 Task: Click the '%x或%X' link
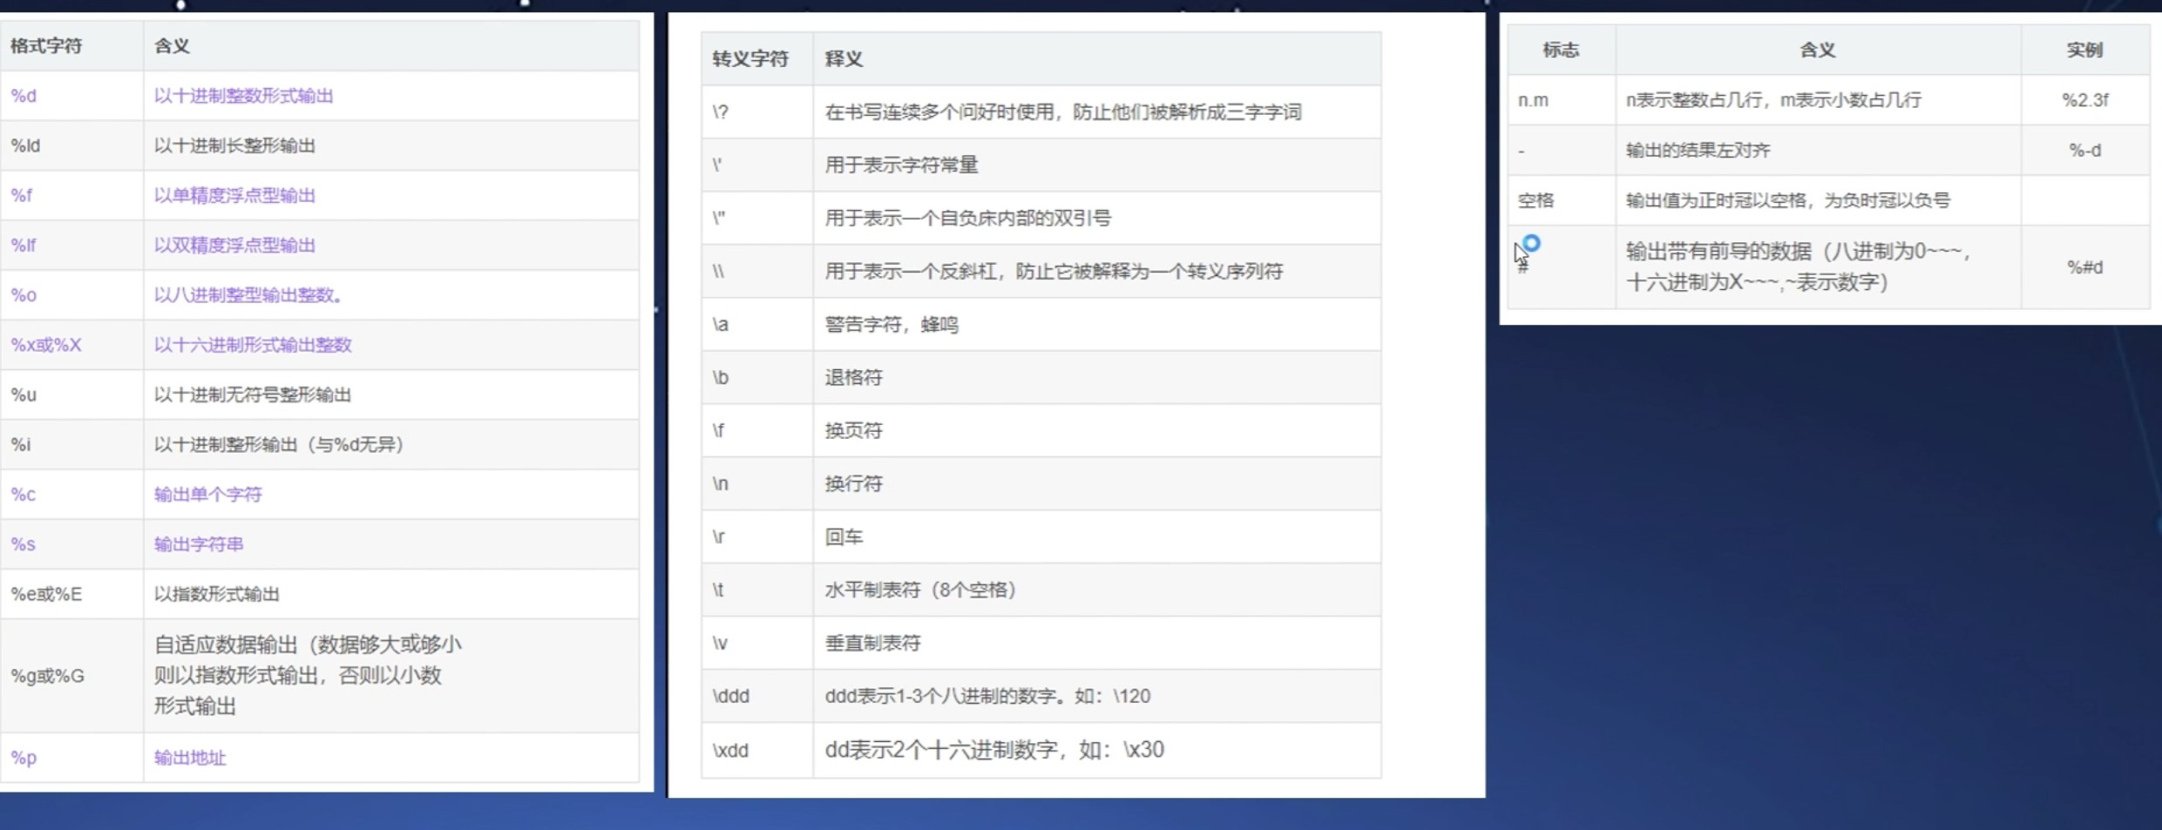click(46, 345)
